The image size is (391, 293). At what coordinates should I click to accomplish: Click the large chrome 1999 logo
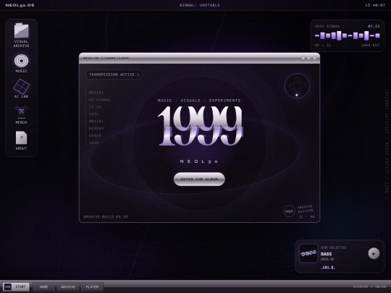coord(201,126)
